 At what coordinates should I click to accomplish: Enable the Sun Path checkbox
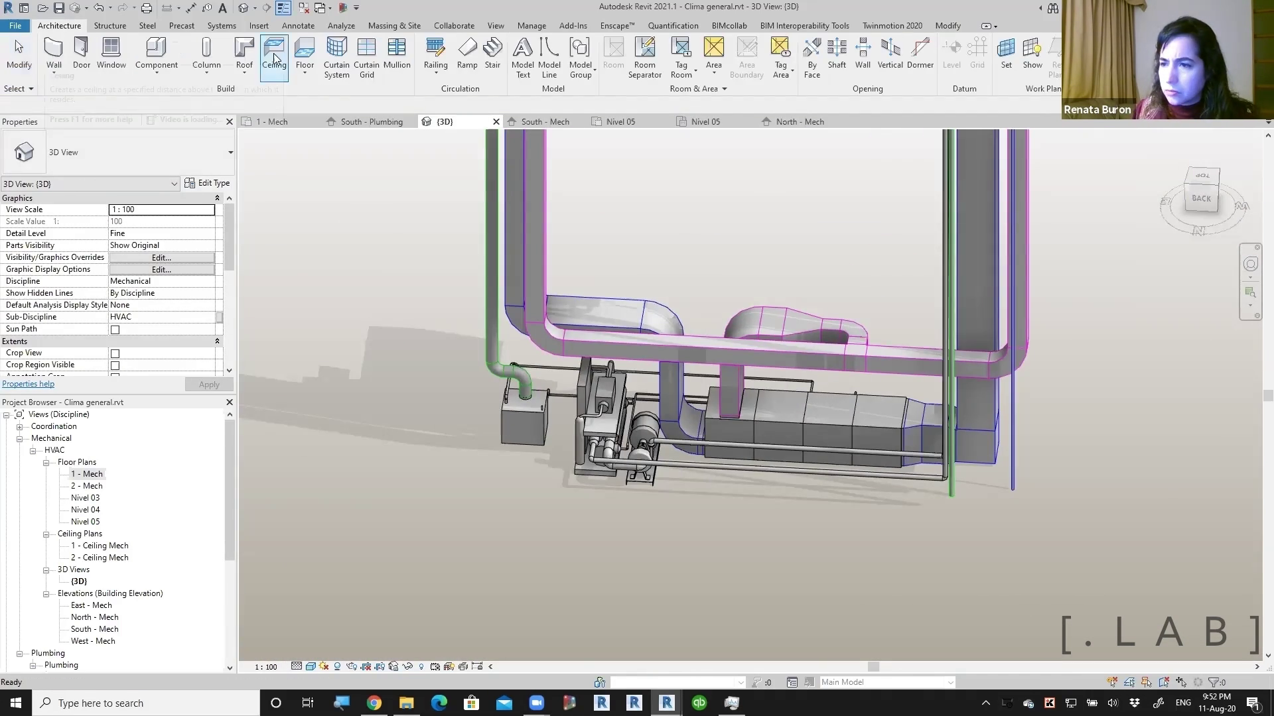[x=115, y=329]
